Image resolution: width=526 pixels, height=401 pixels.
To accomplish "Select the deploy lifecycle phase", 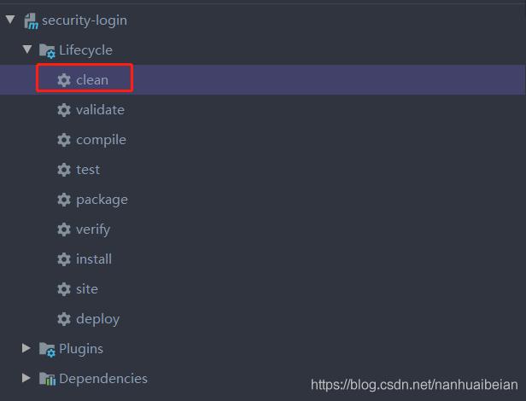I will click(97, 319).
